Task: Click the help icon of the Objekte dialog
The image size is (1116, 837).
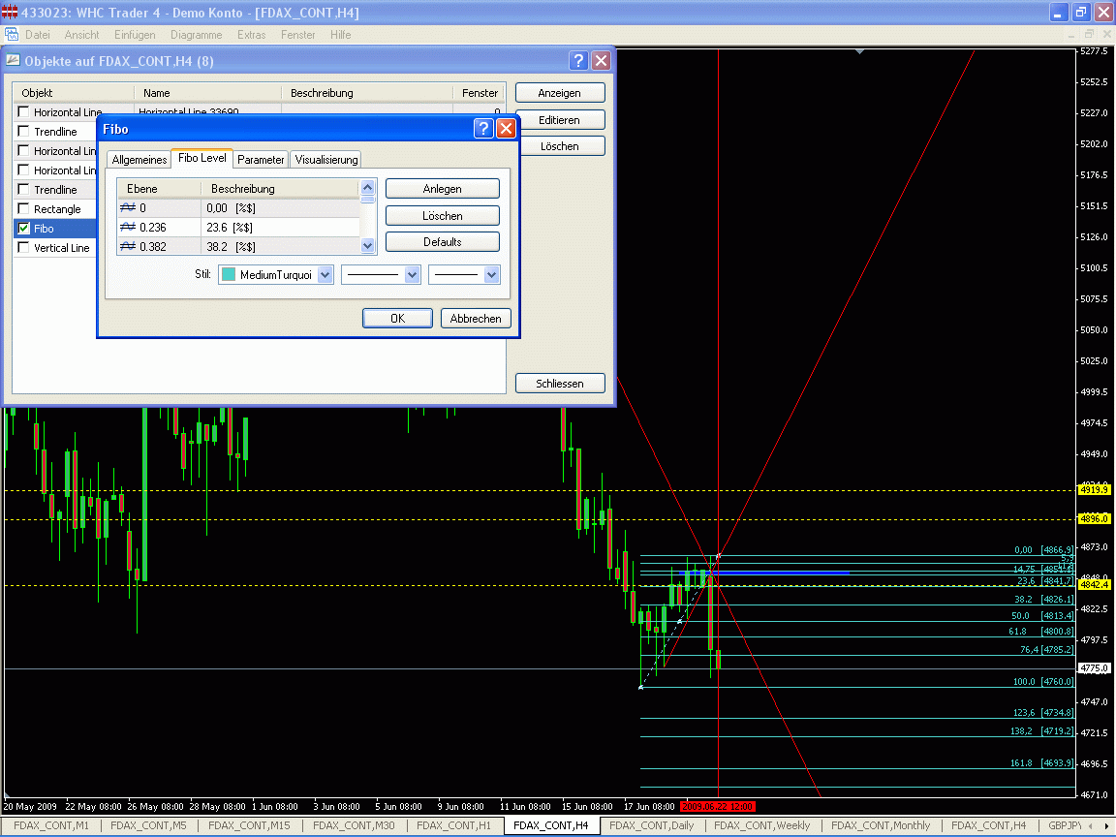Action: click(x=578, y=60)
